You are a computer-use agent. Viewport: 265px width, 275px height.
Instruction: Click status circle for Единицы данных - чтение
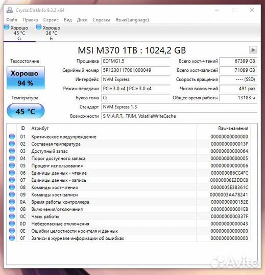pyautogui.click(x=12, y=173)
